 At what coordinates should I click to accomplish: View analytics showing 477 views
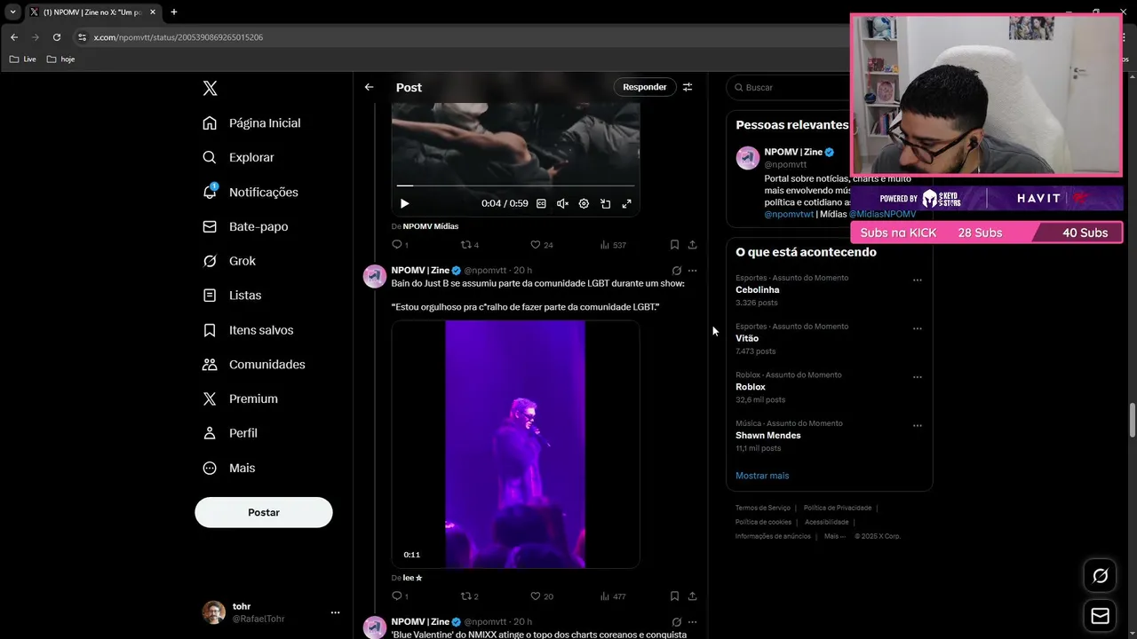pos(613,596)
